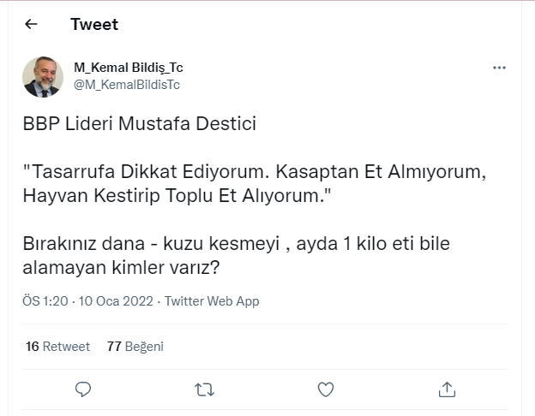
Task: View who liked via the Beğeni label
Action: point(144,347)
